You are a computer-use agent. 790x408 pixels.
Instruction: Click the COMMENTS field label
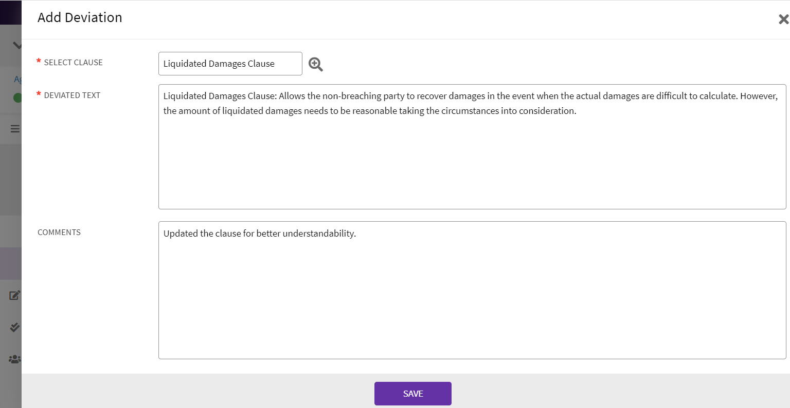[59, 232]
